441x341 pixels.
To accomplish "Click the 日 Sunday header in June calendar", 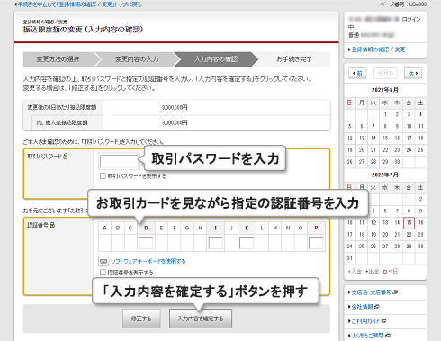I will (349, 103).
